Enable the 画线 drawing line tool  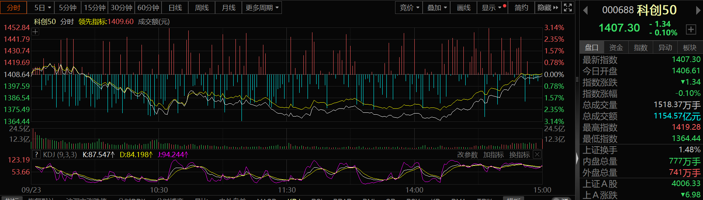pyautogui.click(x=463, y=8)
